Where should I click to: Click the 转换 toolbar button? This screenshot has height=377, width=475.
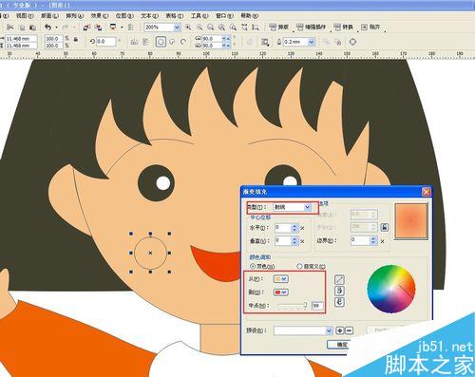pyautogui.click(x=344, y=28)
